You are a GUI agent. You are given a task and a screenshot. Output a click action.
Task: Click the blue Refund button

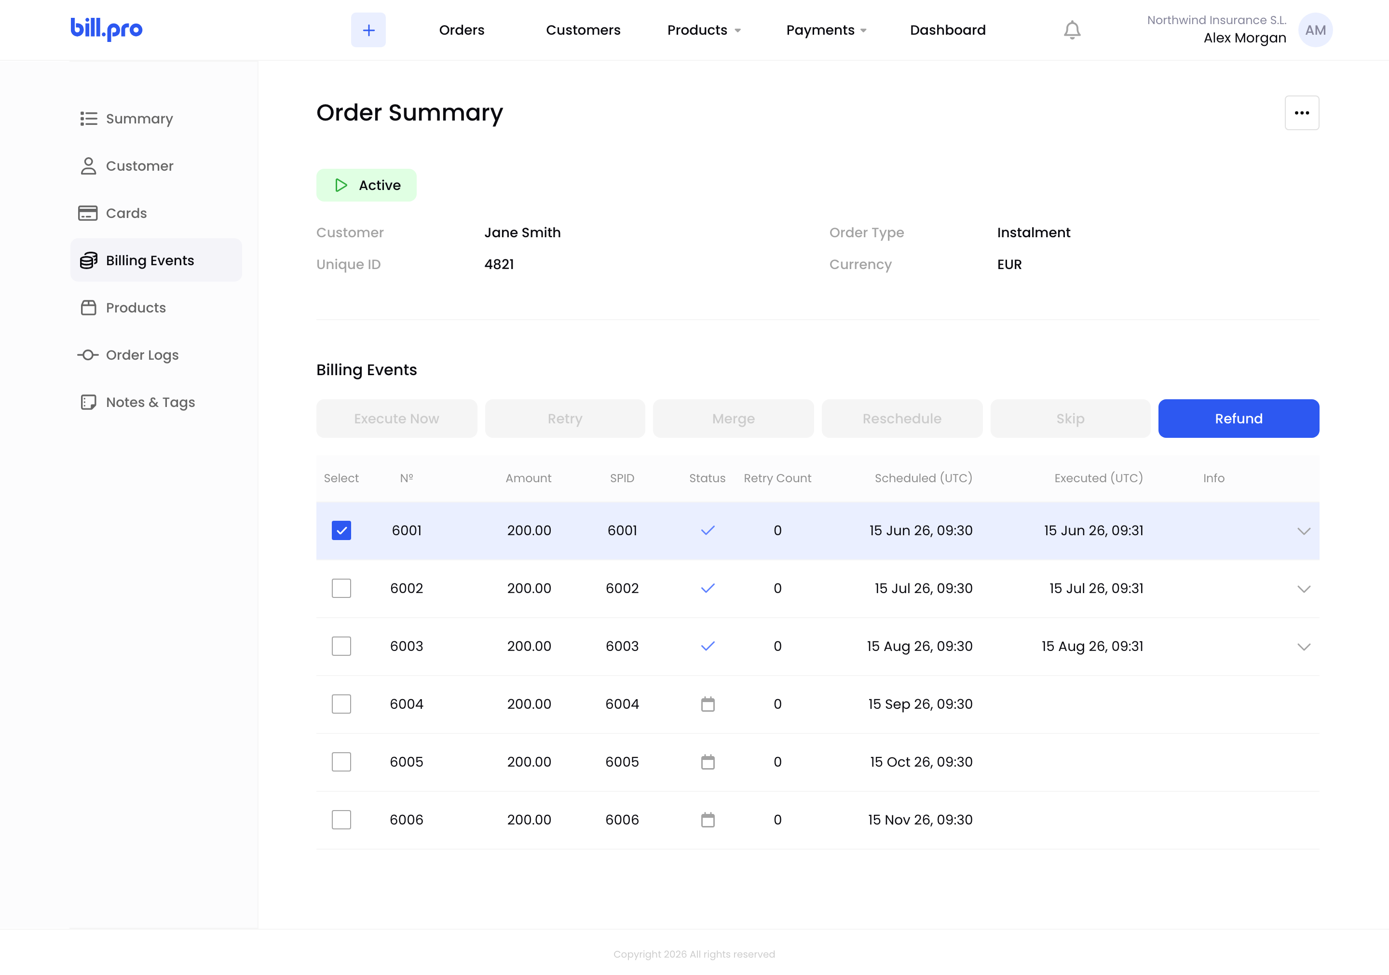click(1239, 419)
